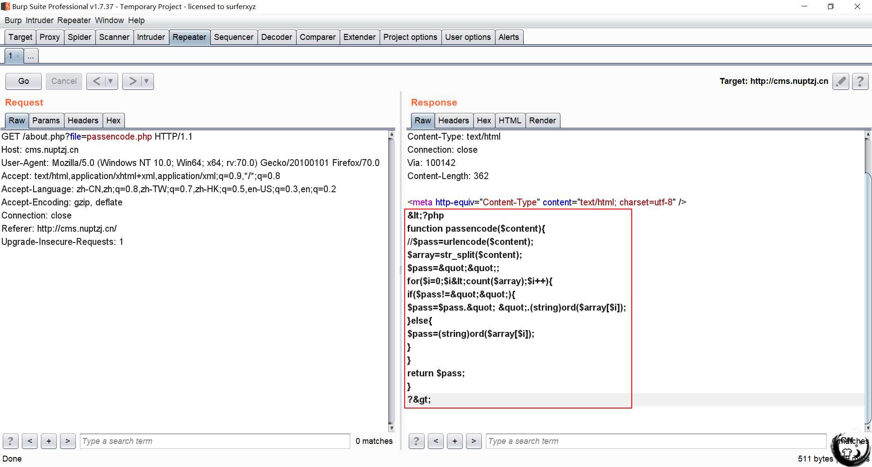Close Repeater tab 1 with its x
The image size is (872, 467).
pyautogui.click(x=18, y=56)
